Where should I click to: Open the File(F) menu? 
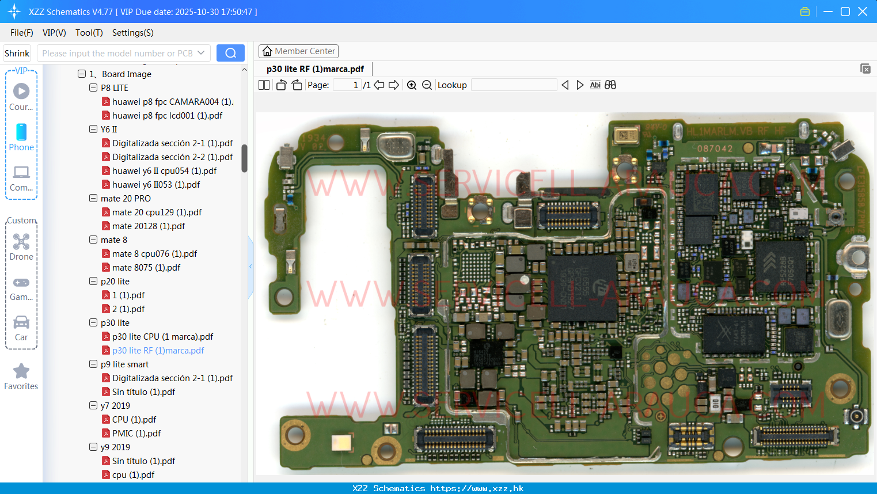click(22, 33)
